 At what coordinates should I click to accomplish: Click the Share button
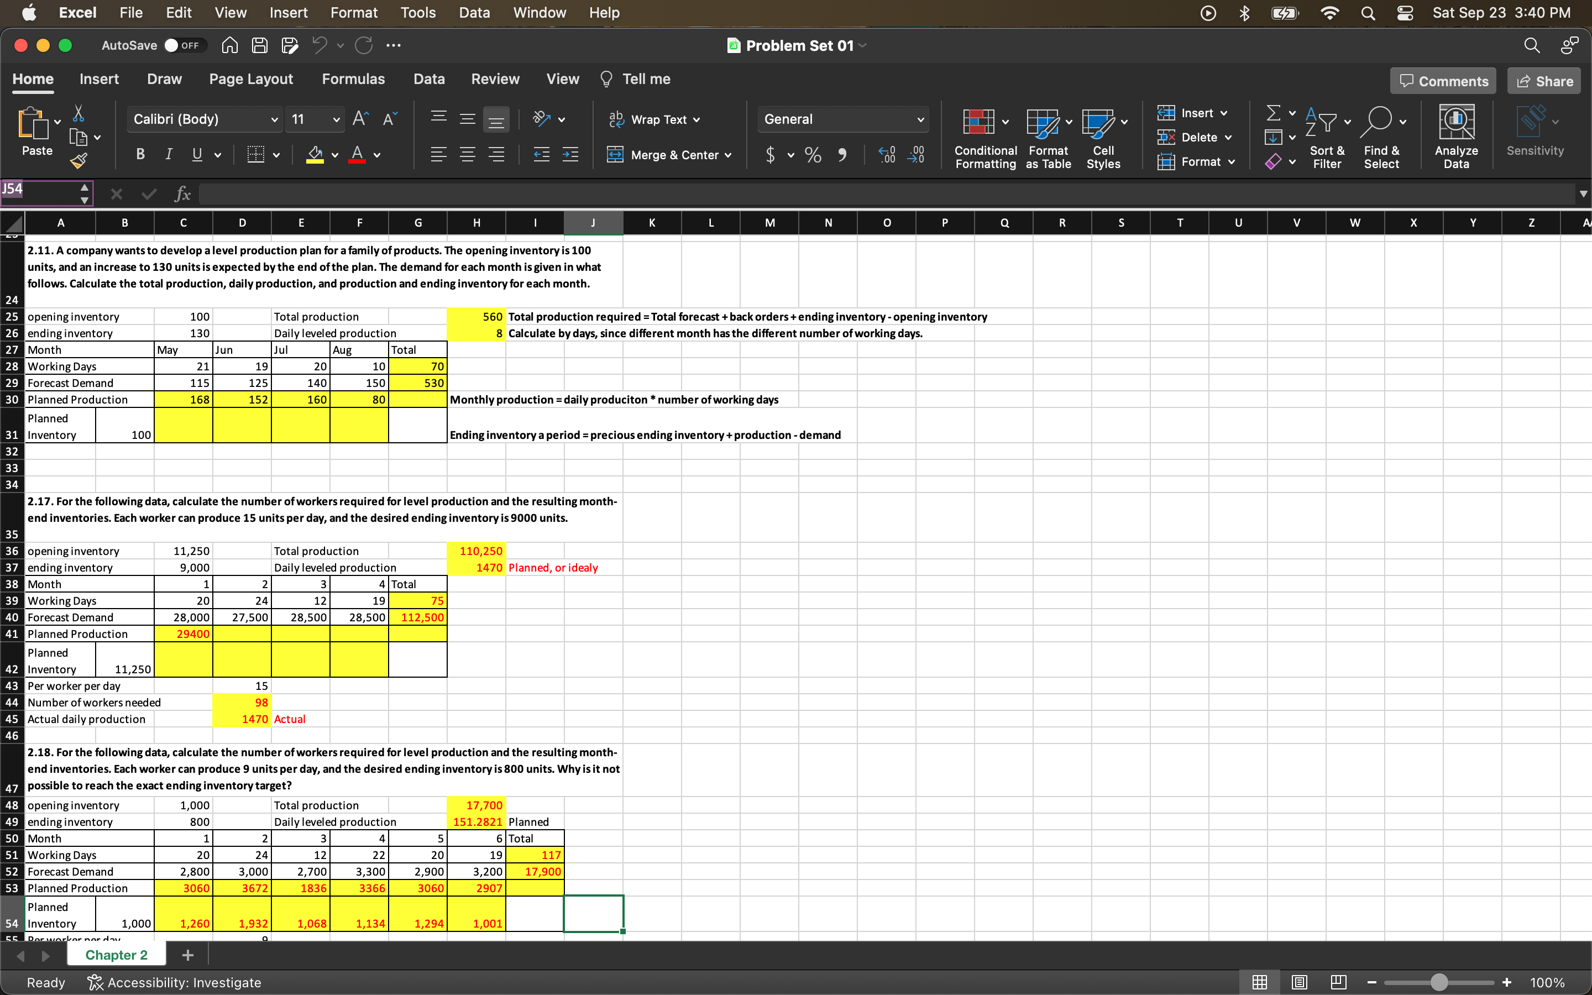click(x=1544, y=80)
